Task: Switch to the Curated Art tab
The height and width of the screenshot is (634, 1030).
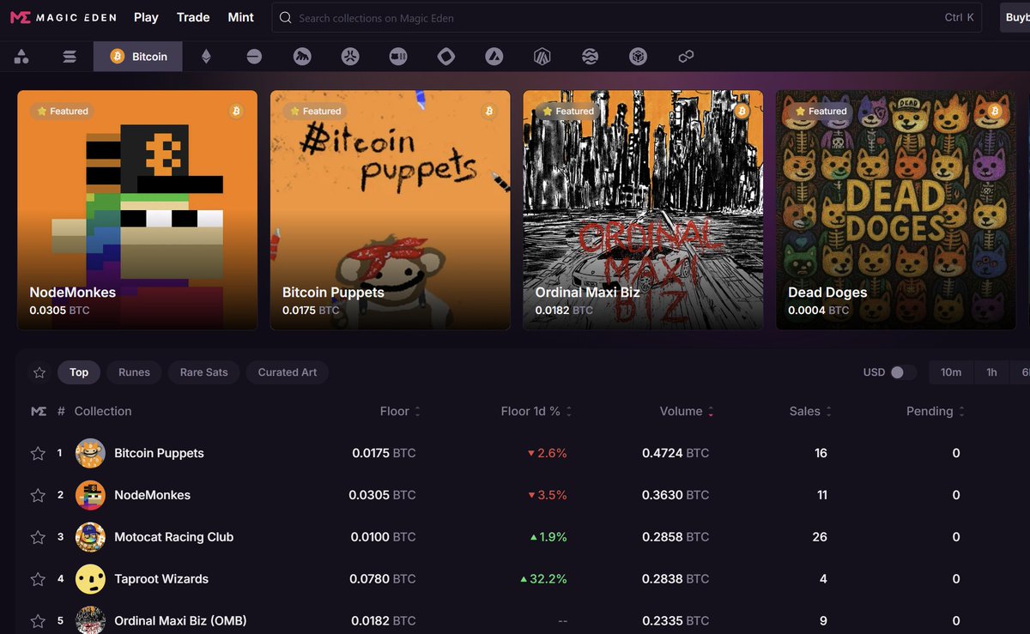Action: 288,372
